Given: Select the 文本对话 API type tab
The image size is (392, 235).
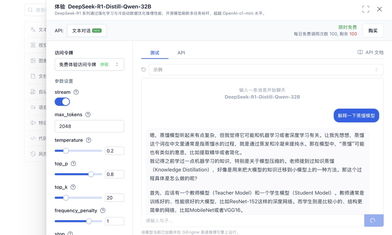Looking at the screenshot, I should point(86,31).
